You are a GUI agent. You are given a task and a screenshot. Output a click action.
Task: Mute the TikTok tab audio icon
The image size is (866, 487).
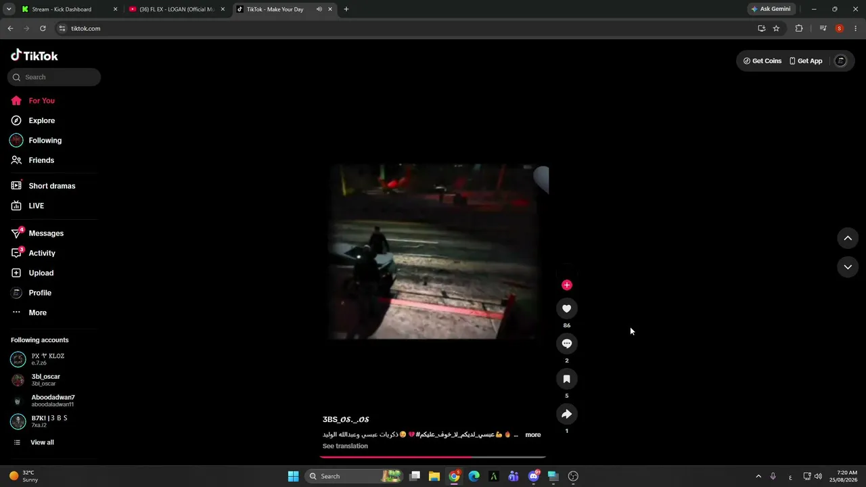(319, 9)
